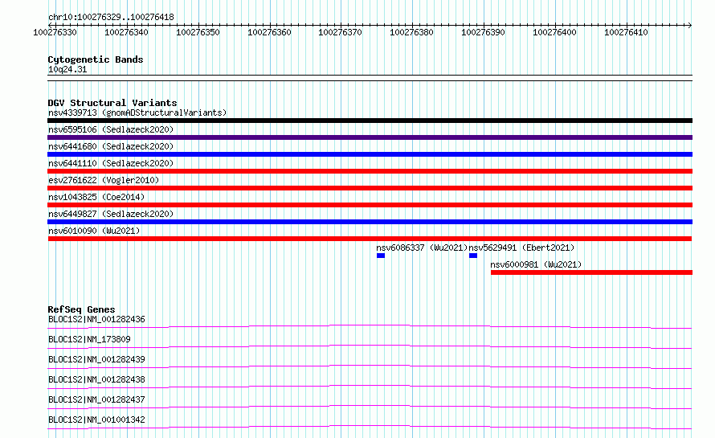Click the red bar of nsv1043825
Viewport: 715px width, 438px height.
coord(370,205)
